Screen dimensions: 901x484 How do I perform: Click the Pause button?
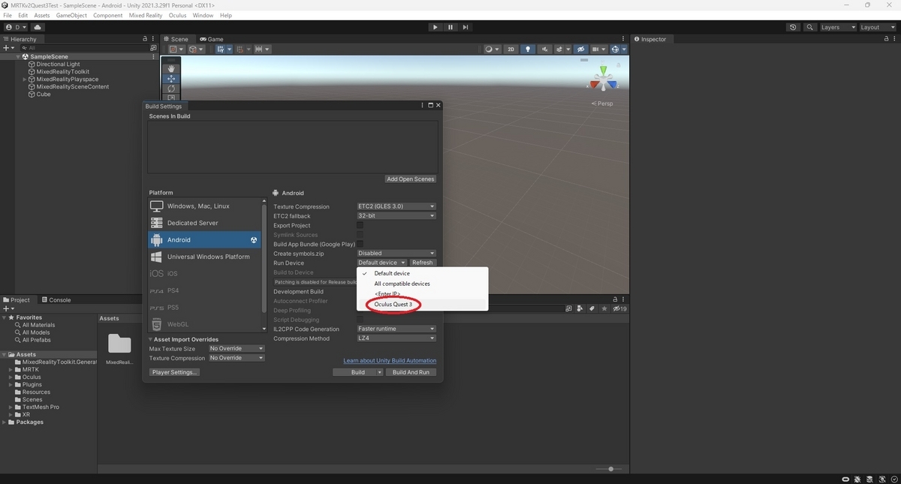click(x=450, y=27)
